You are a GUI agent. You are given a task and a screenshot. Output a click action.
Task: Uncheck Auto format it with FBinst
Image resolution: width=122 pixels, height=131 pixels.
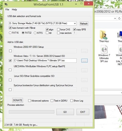[10, 28]
